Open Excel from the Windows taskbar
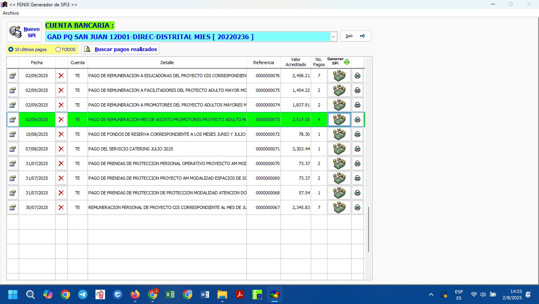The width and height of the screenshot is (539, 304). coord(170,294)
